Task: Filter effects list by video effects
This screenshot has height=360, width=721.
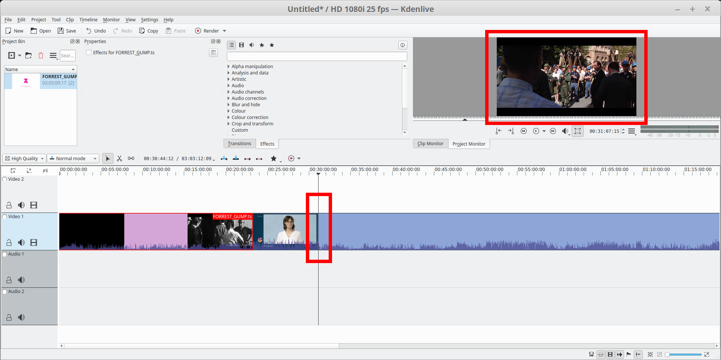Action: (x=241, y=45)
